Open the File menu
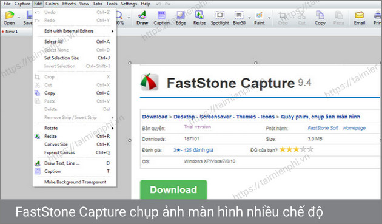Image resolution: width=382 pixels, height=224 pixels. 7,4
